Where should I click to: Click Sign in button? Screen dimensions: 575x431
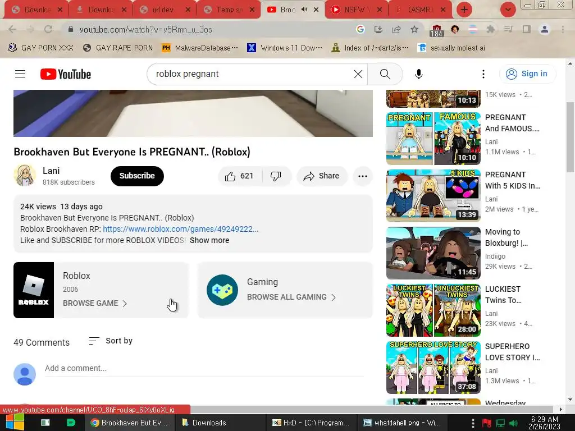[x=527, y=74]
